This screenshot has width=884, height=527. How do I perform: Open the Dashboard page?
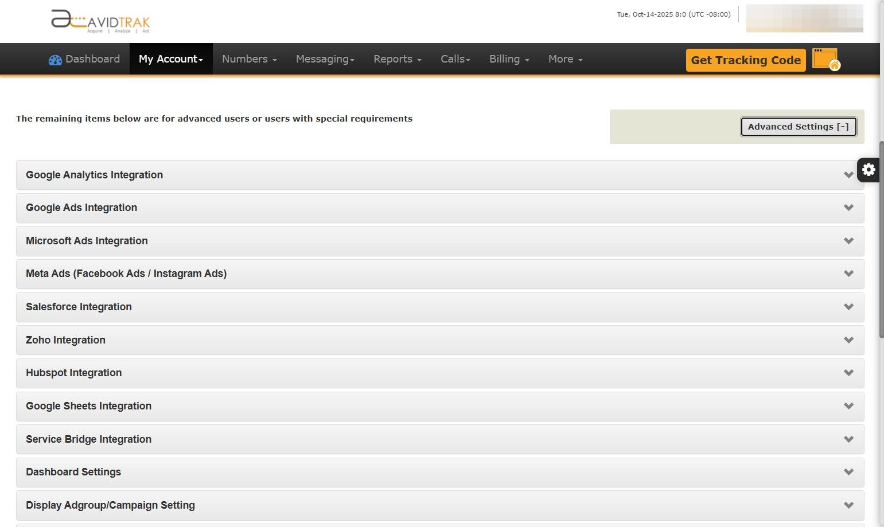coord(84,59)
